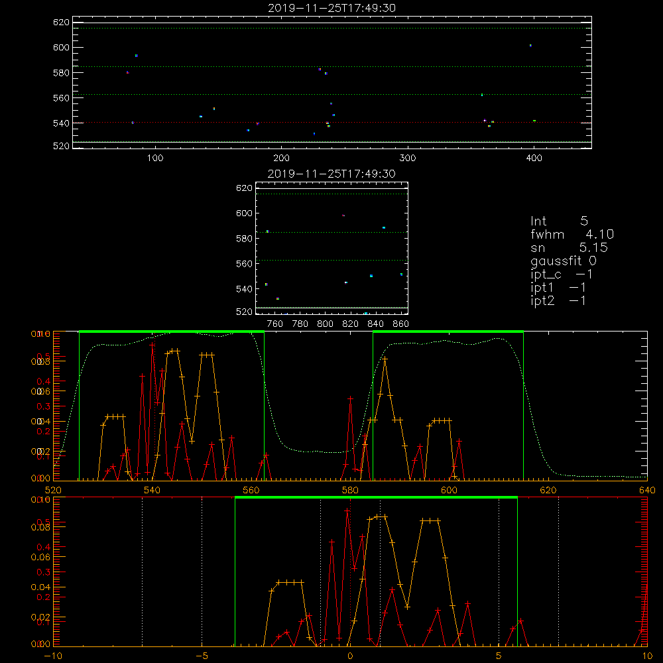Click x-axis tick label '100' of wide scatter plot
The width and height of the screenshot is (663, 663).
155,158
